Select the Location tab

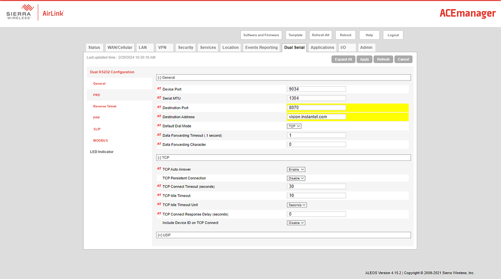pyautogui.click(x=230, y=47)
